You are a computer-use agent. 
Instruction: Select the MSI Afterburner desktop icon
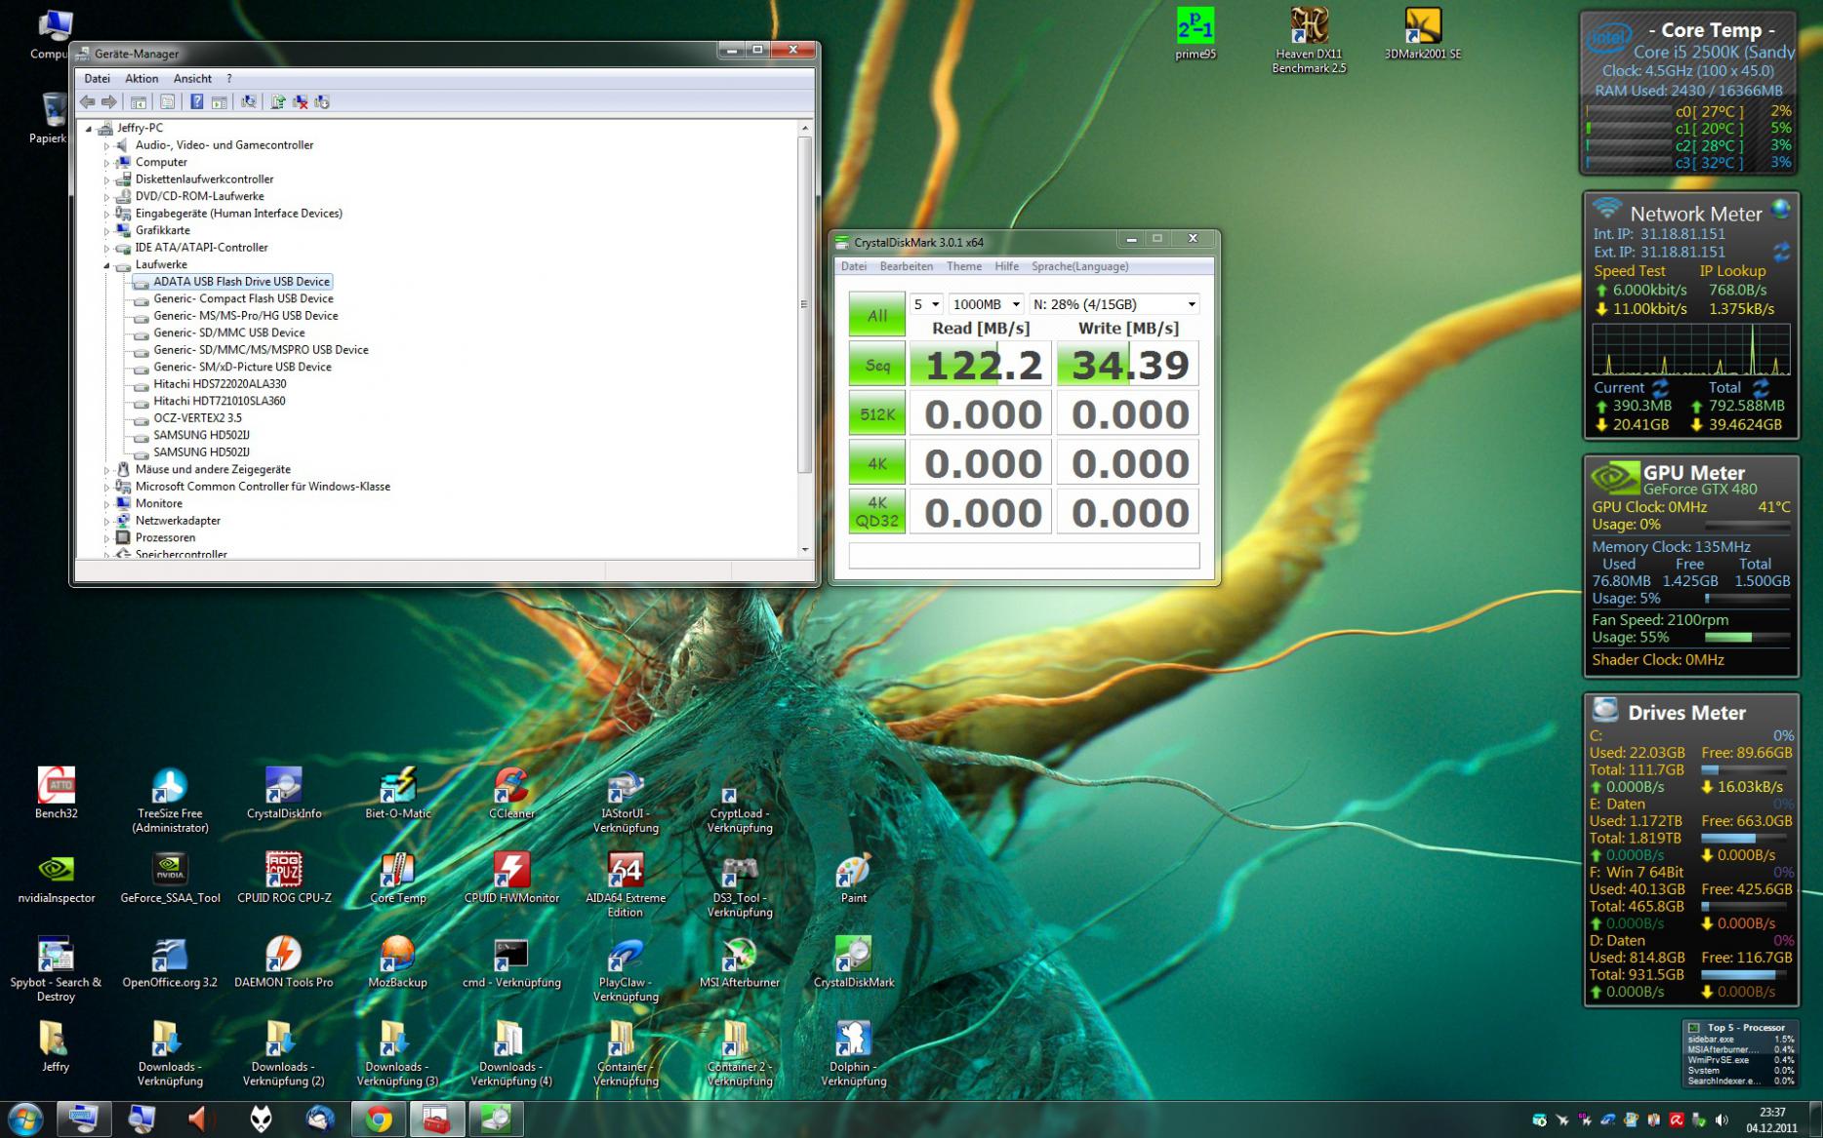(x=740, y=962)
